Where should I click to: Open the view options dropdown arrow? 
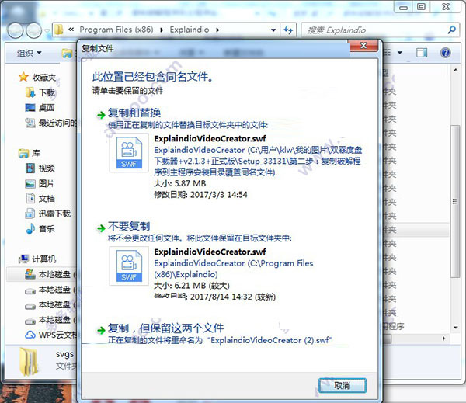tap(400, 53)
